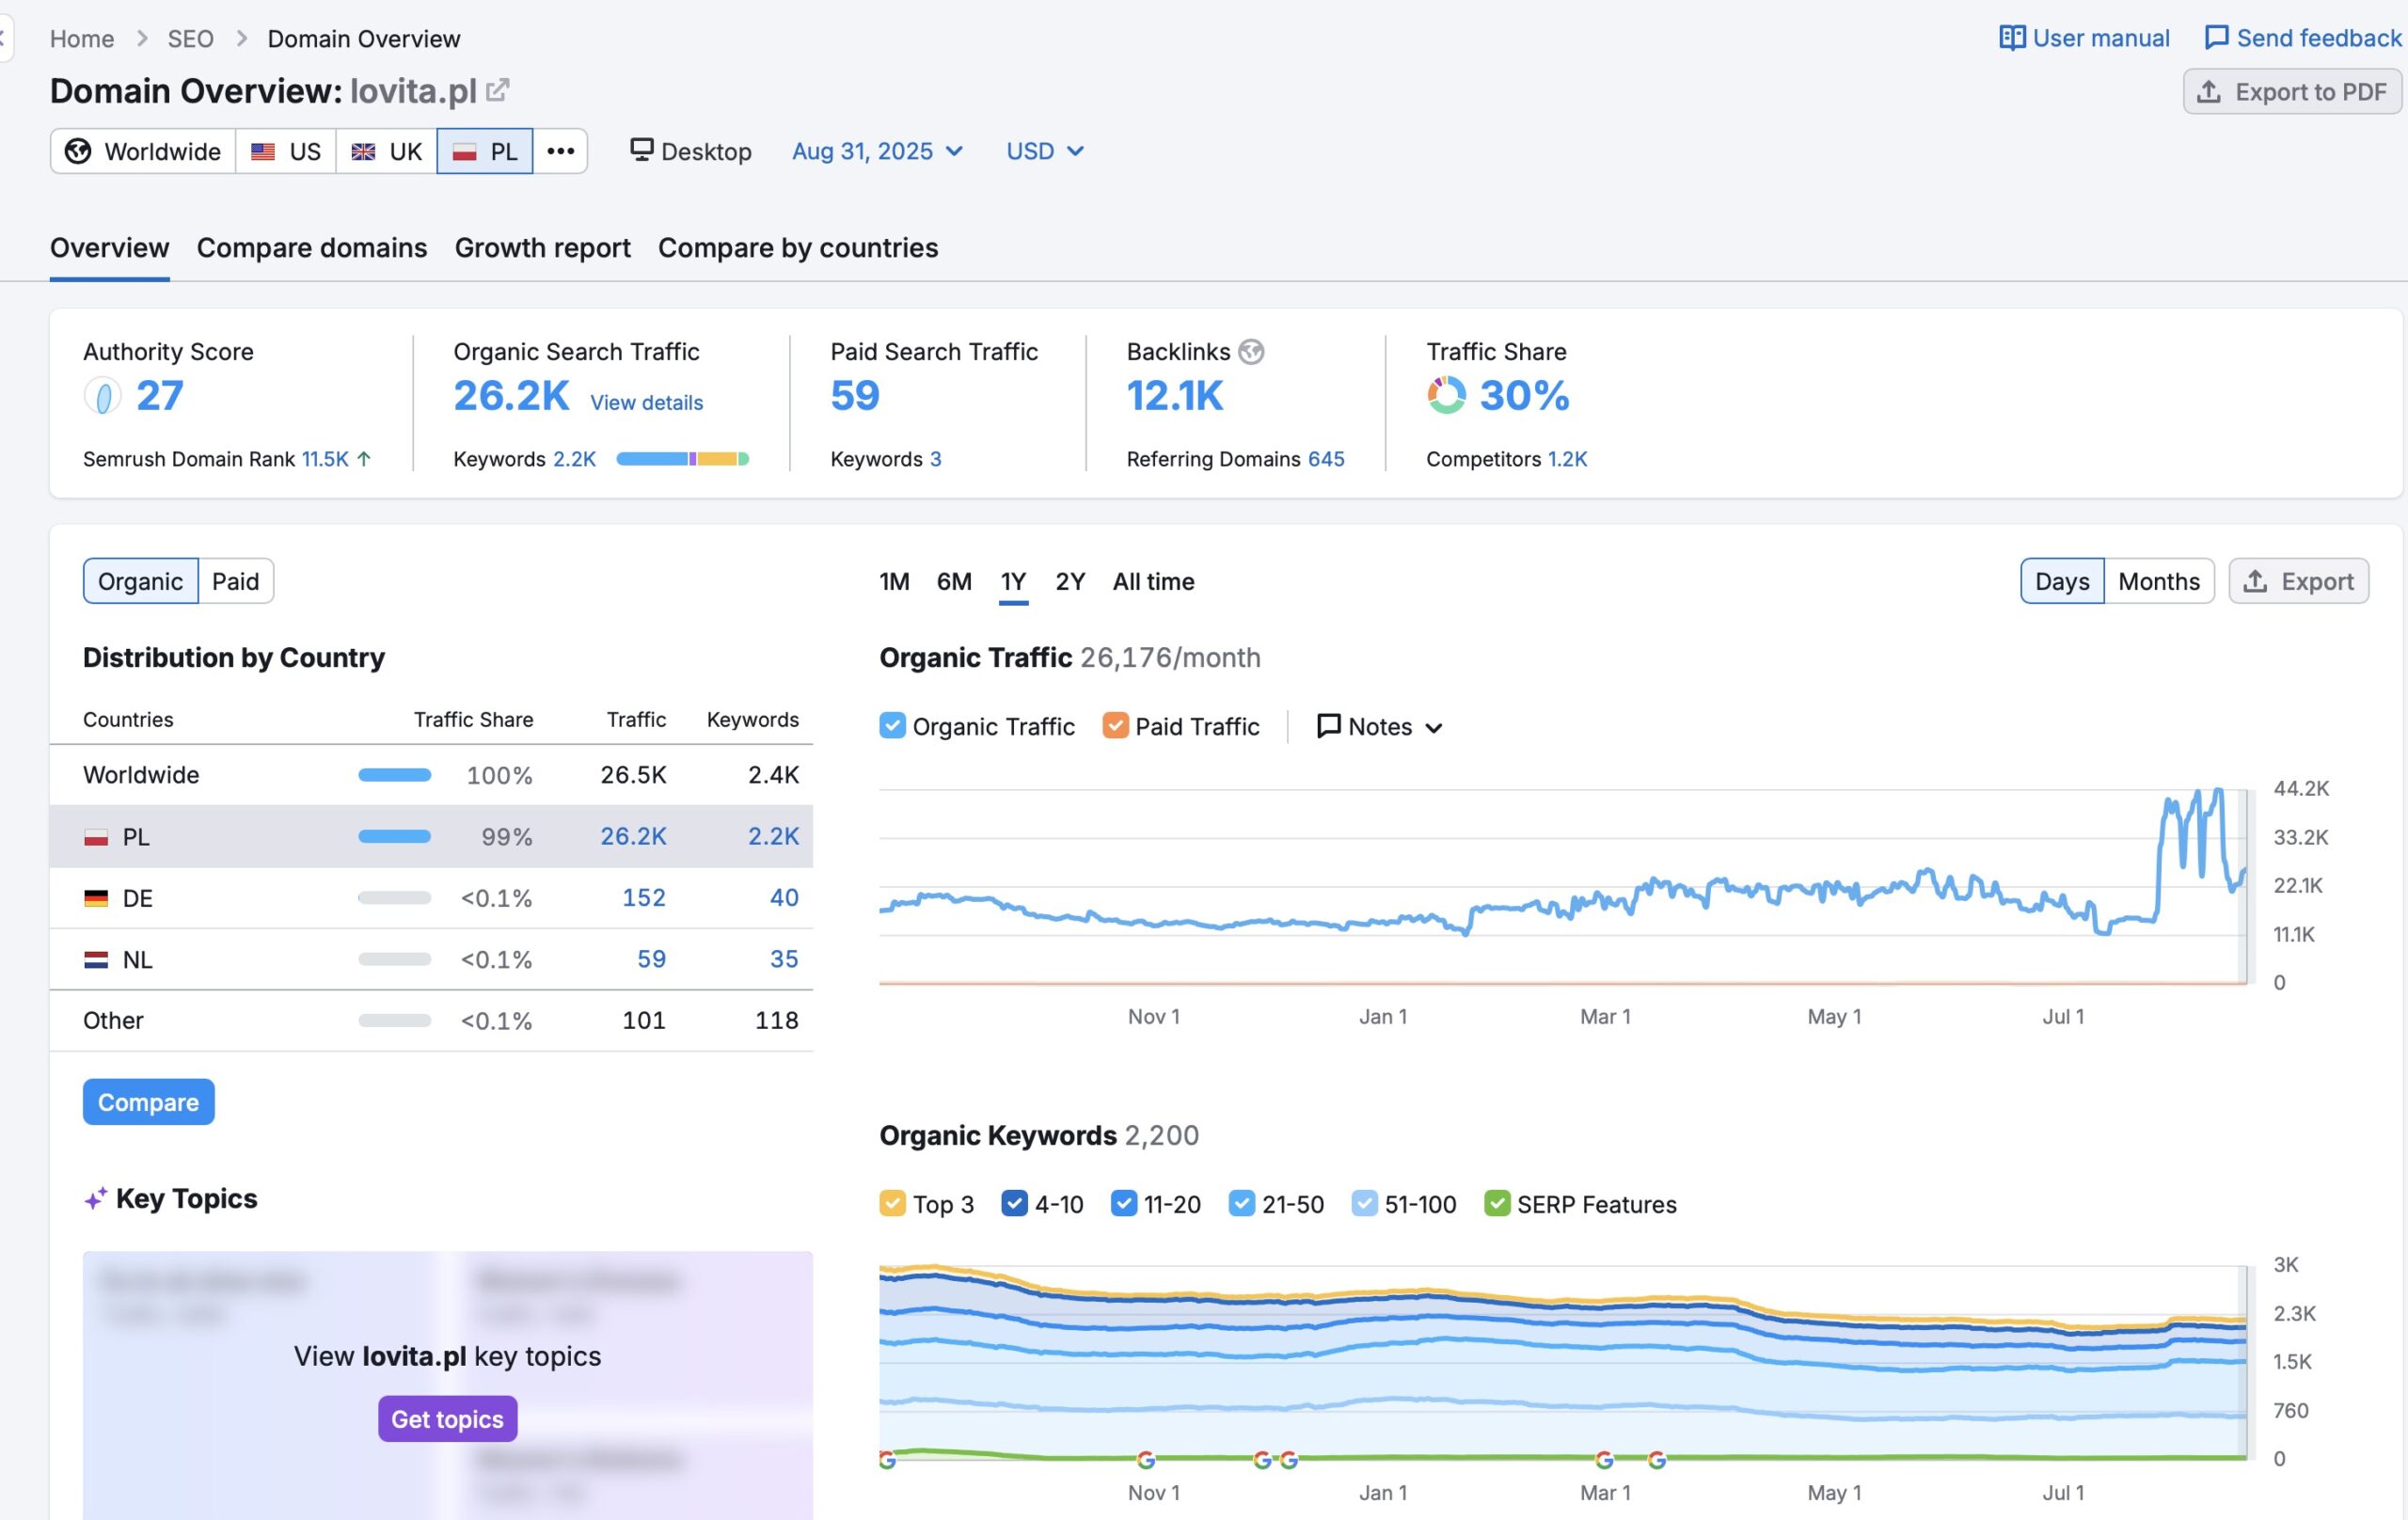Open the USD currency dropdown
The width and height of the screenshot is (2408, 1520).
click(1045, 151)
